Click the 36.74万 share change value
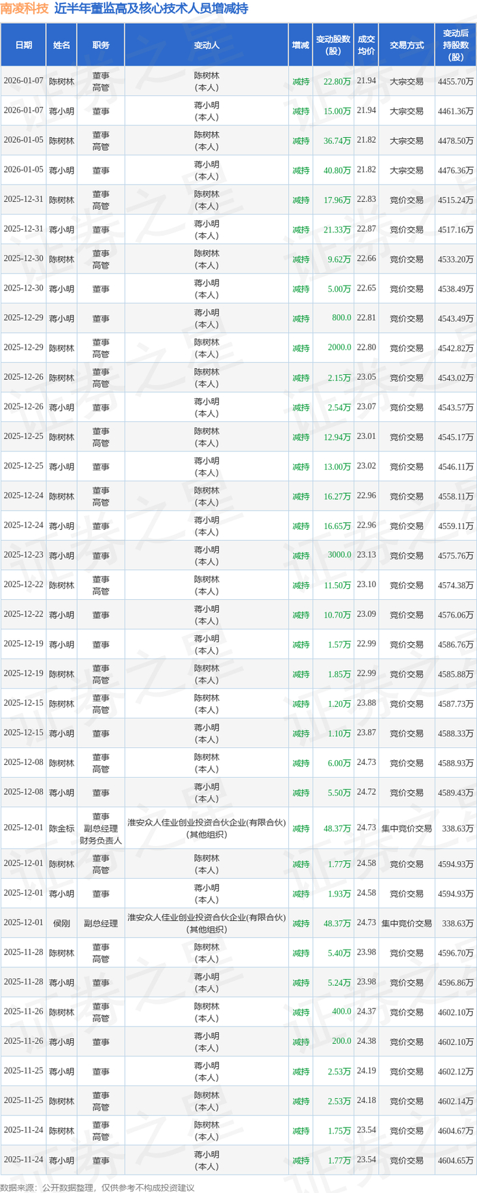This screenshot has width=477, height=1193. 337,140
